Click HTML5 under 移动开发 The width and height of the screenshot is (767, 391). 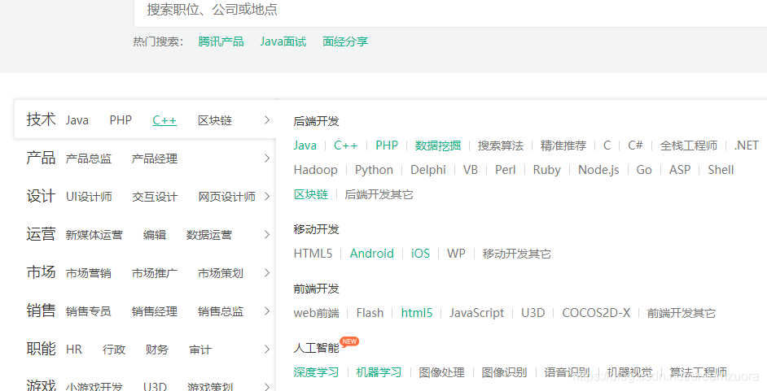tap(313, 254)
